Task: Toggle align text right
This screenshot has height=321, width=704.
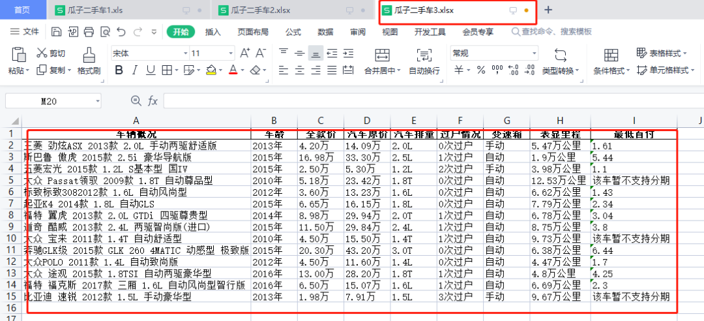Action: (x=315, y=70)
